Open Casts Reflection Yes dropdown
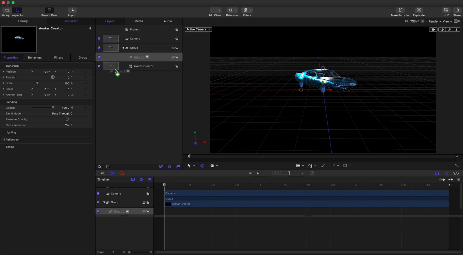Viewport: 463px width, 255px height. coord(69,125)
